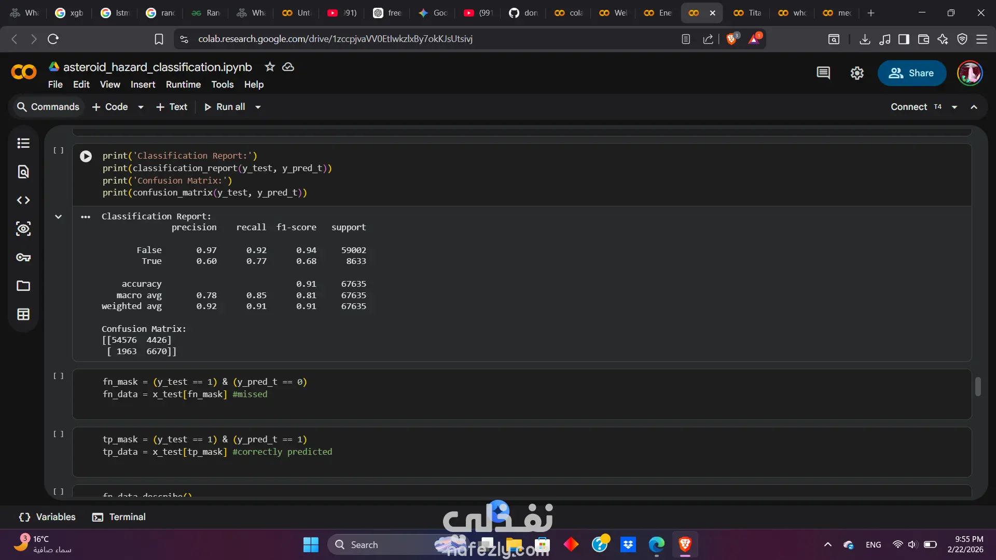Open the Connect T4 dropdown arrow

(x=955, y=107)
